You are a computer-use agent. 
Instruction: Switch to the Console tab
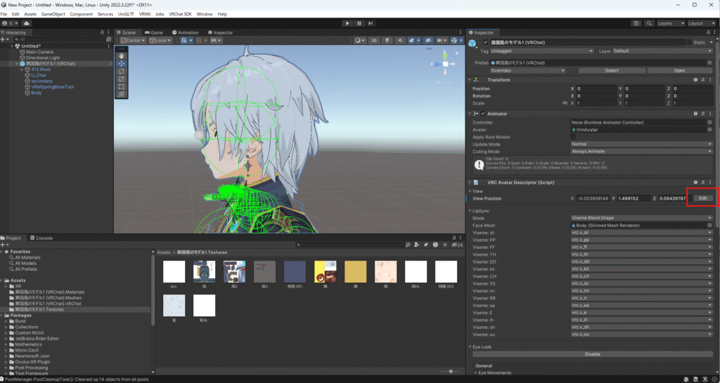click(41, 238)
